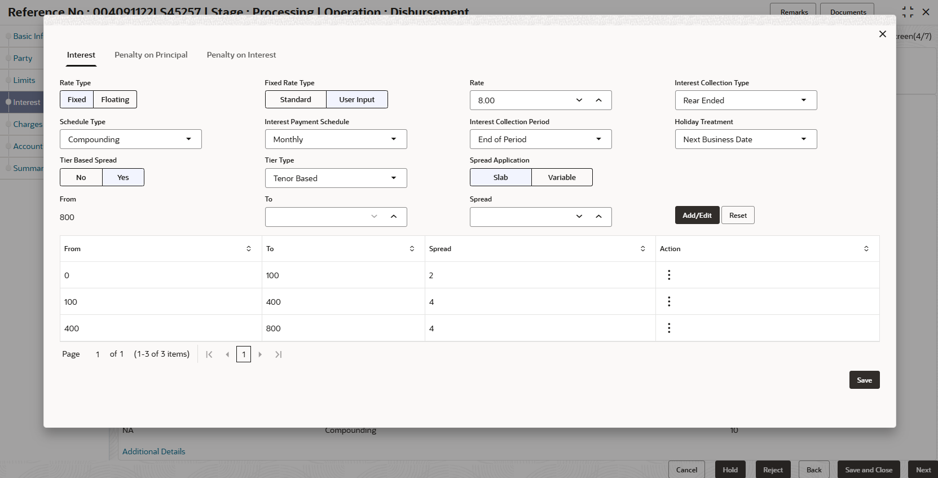Go to the last page of results
The width and height of the screenshot is (938, 478).
278,354
